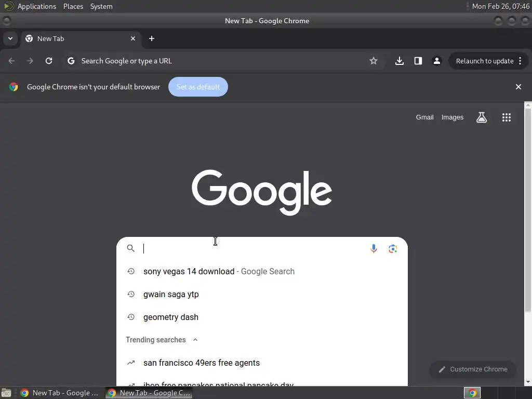The width and height of the screenshot is (532, 399).
Task: Open the Downloads toolbar icon
Action: point(400,61)
